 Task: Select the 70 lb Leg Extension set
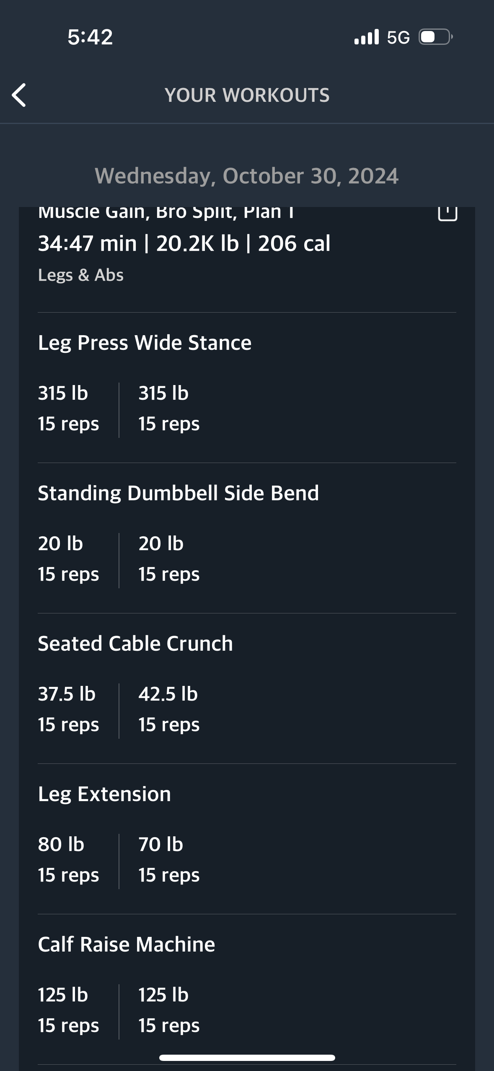169,859
